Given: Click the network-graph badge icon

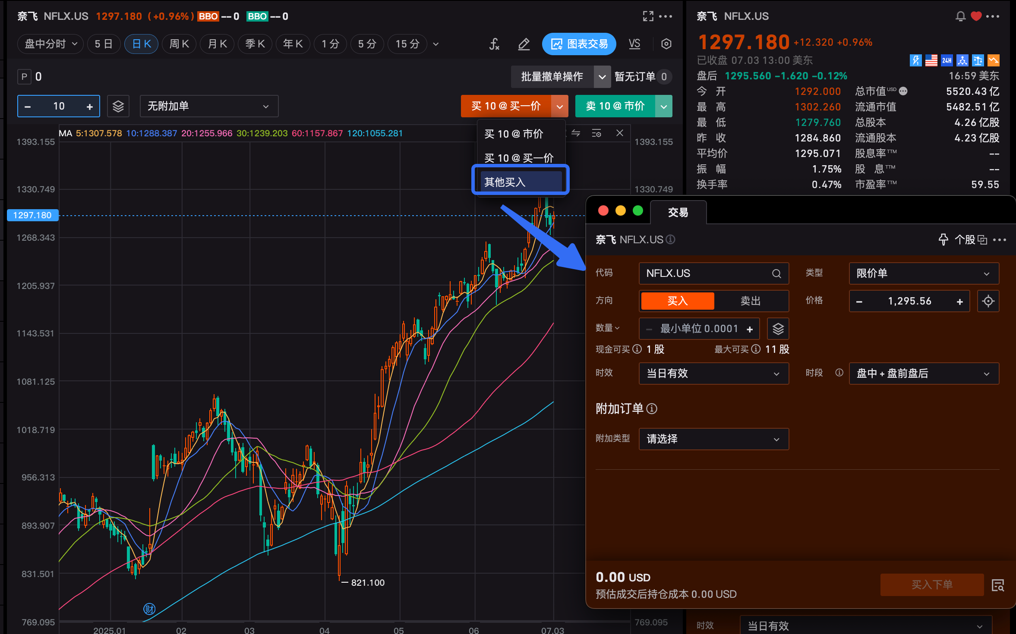Looking at the screenshot, I should [962, 60].
